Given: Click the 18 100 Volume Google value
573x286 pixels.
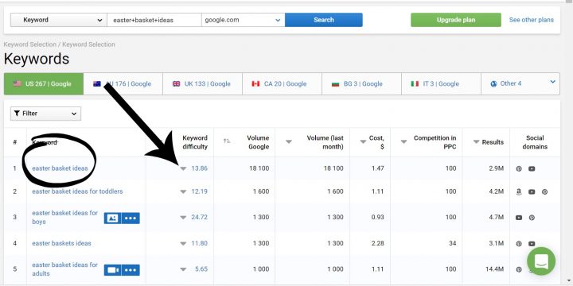Looking at the screenshot, I should point(259,168).
